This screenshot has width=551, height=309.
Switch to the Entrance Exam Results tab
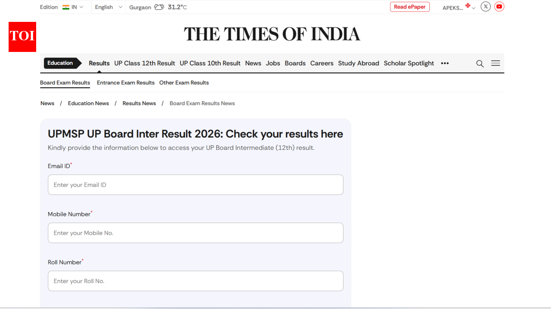click(x=125, y=82)
